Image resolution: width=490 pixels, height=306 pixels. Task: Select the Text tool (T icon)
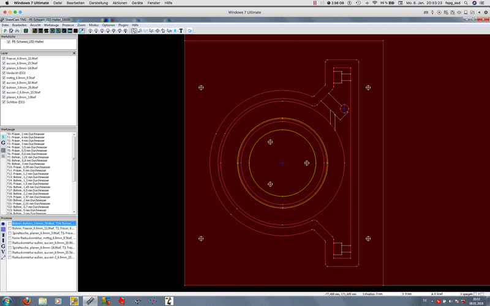[181, 31]
